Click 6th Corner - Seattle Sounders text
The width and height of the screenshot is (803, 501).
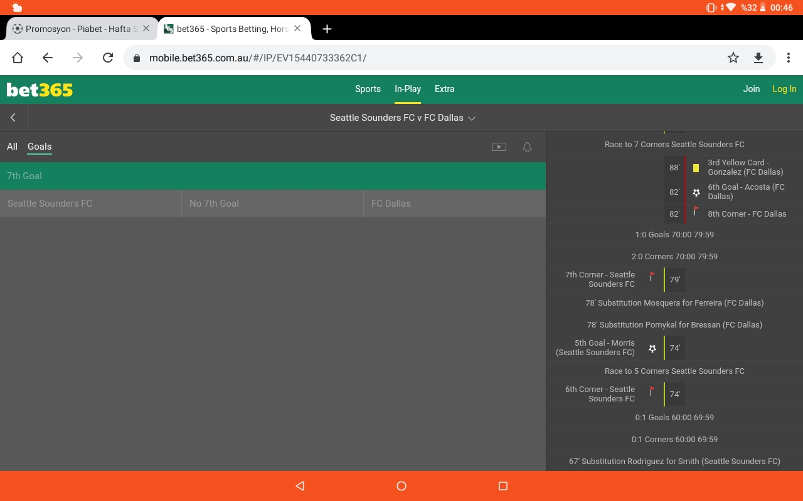pyautogui.click(x=600, y=394)
